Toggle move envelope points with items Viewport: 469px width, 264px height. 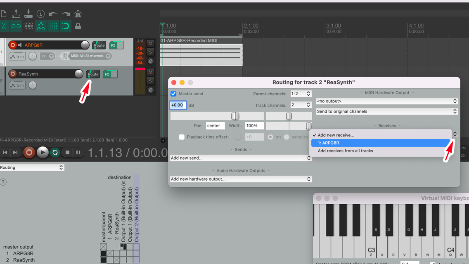[x=41, y=26]
